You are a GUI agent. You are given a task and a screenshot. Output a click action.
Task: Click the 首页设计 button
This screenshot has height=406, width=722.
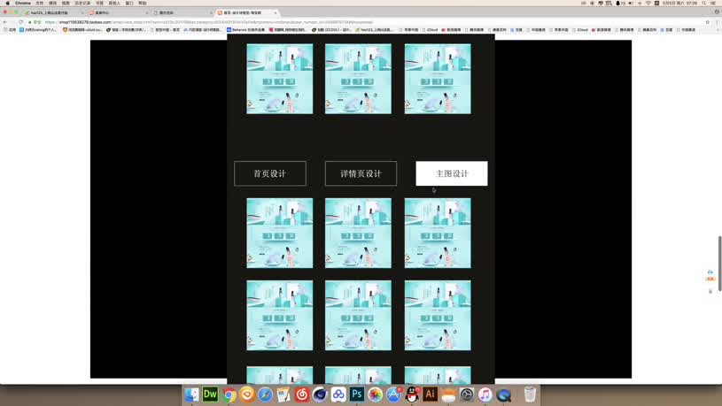(270, 173)
